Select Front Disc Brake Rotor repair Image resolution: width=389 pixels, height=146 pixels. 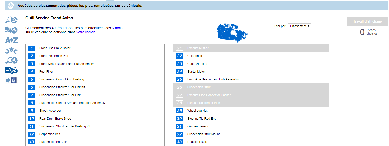pos(55,48)
